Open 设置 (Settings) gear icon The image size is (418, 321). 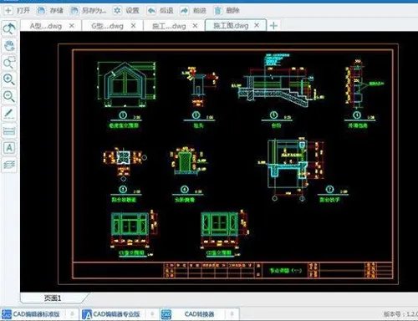click(x=117, y=11)
